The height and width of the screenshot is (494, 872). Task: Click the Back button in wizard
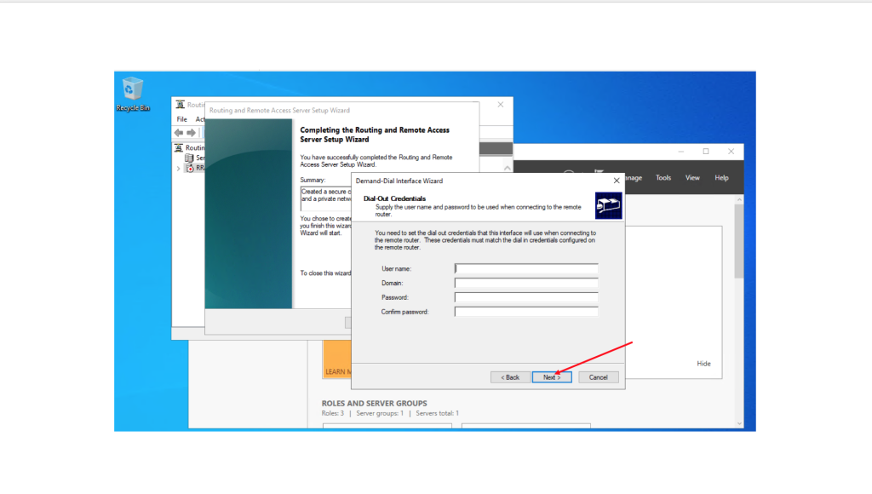[x=510, y=377]
